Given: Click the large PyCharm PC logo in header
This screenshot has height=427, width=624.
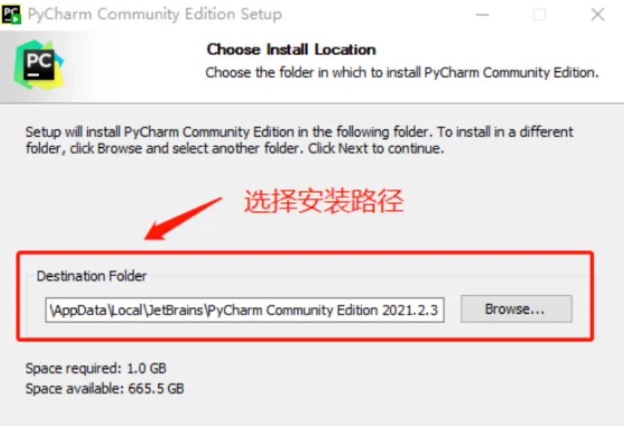Looking at the screenshot, I should click(x=38, y=65).
